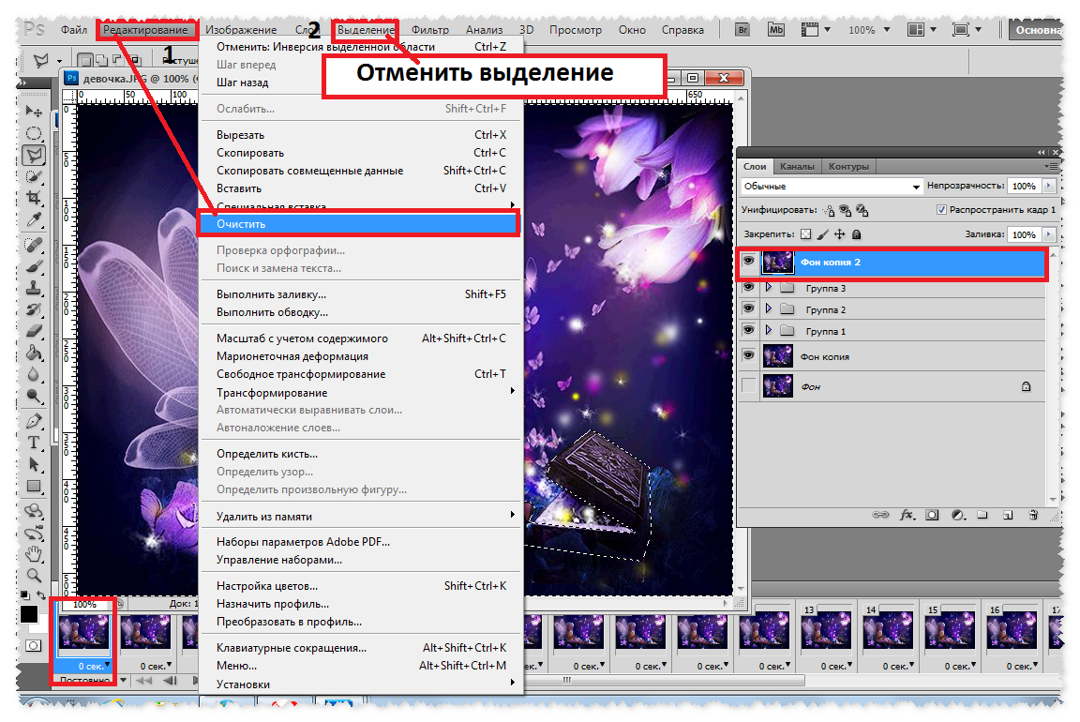Create a new layer group
The height and width of the screenshot is (722, 1080).
[982, 515]
